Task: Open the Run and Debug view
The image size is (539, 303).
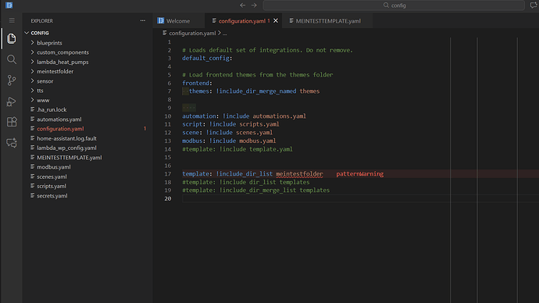Action: (12, 101)
